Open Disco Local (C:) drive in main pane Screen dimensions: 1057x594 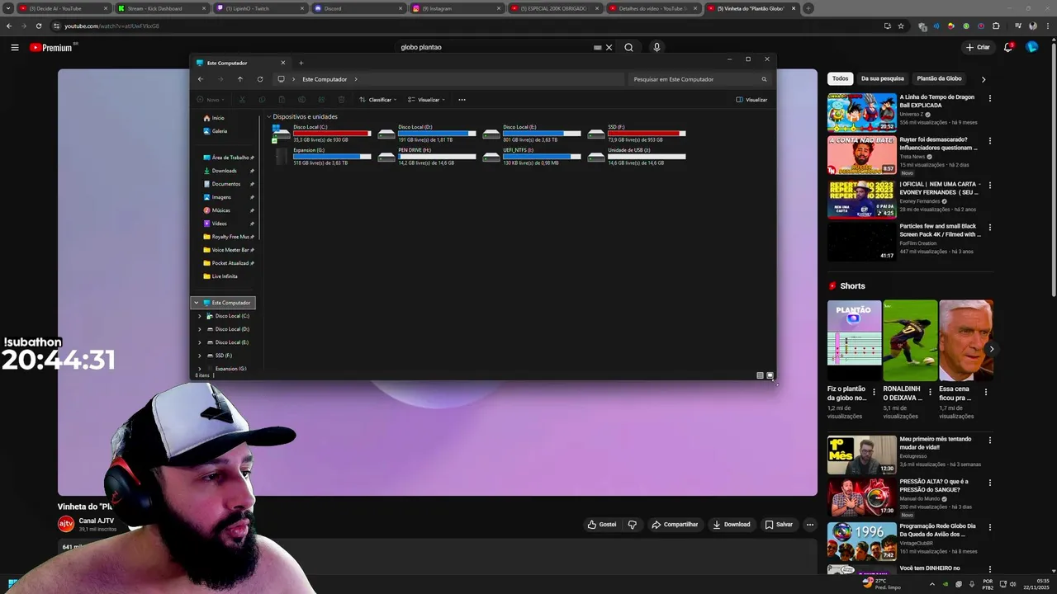tap(322, 134)
